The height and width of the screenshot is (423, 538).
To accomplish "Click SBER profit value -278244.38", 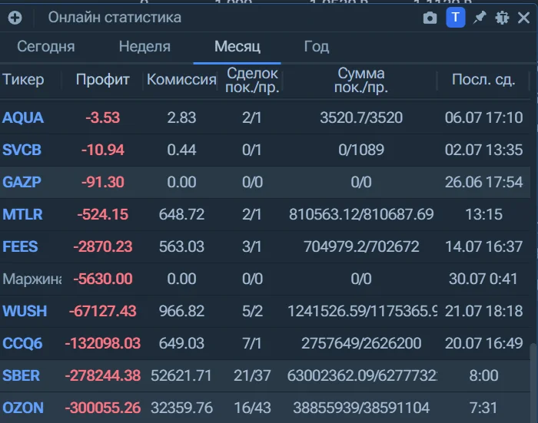I will coord(102,375).
